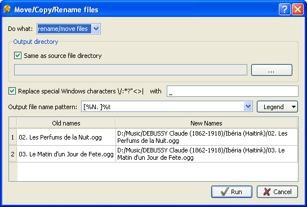Screen dimensions: 307x207
Task: Select row 2 header in names table
Action: tap(13, 154)
